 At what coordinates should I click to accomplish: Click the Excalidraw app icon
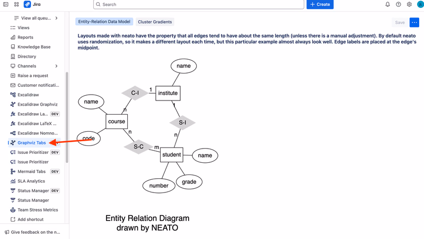[x=13, y=95]
